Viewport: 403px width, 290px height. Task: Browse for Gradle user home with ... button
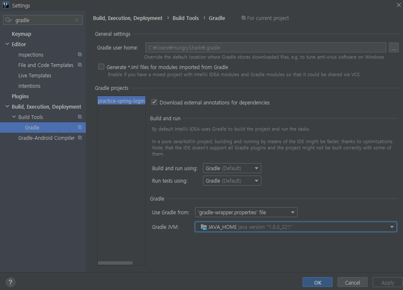click(x=394, y=47)
